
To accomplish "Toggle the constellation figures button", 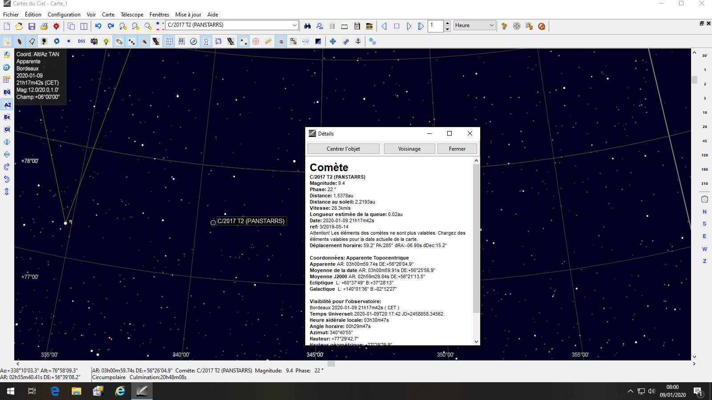I will click(x=206, y=41).
